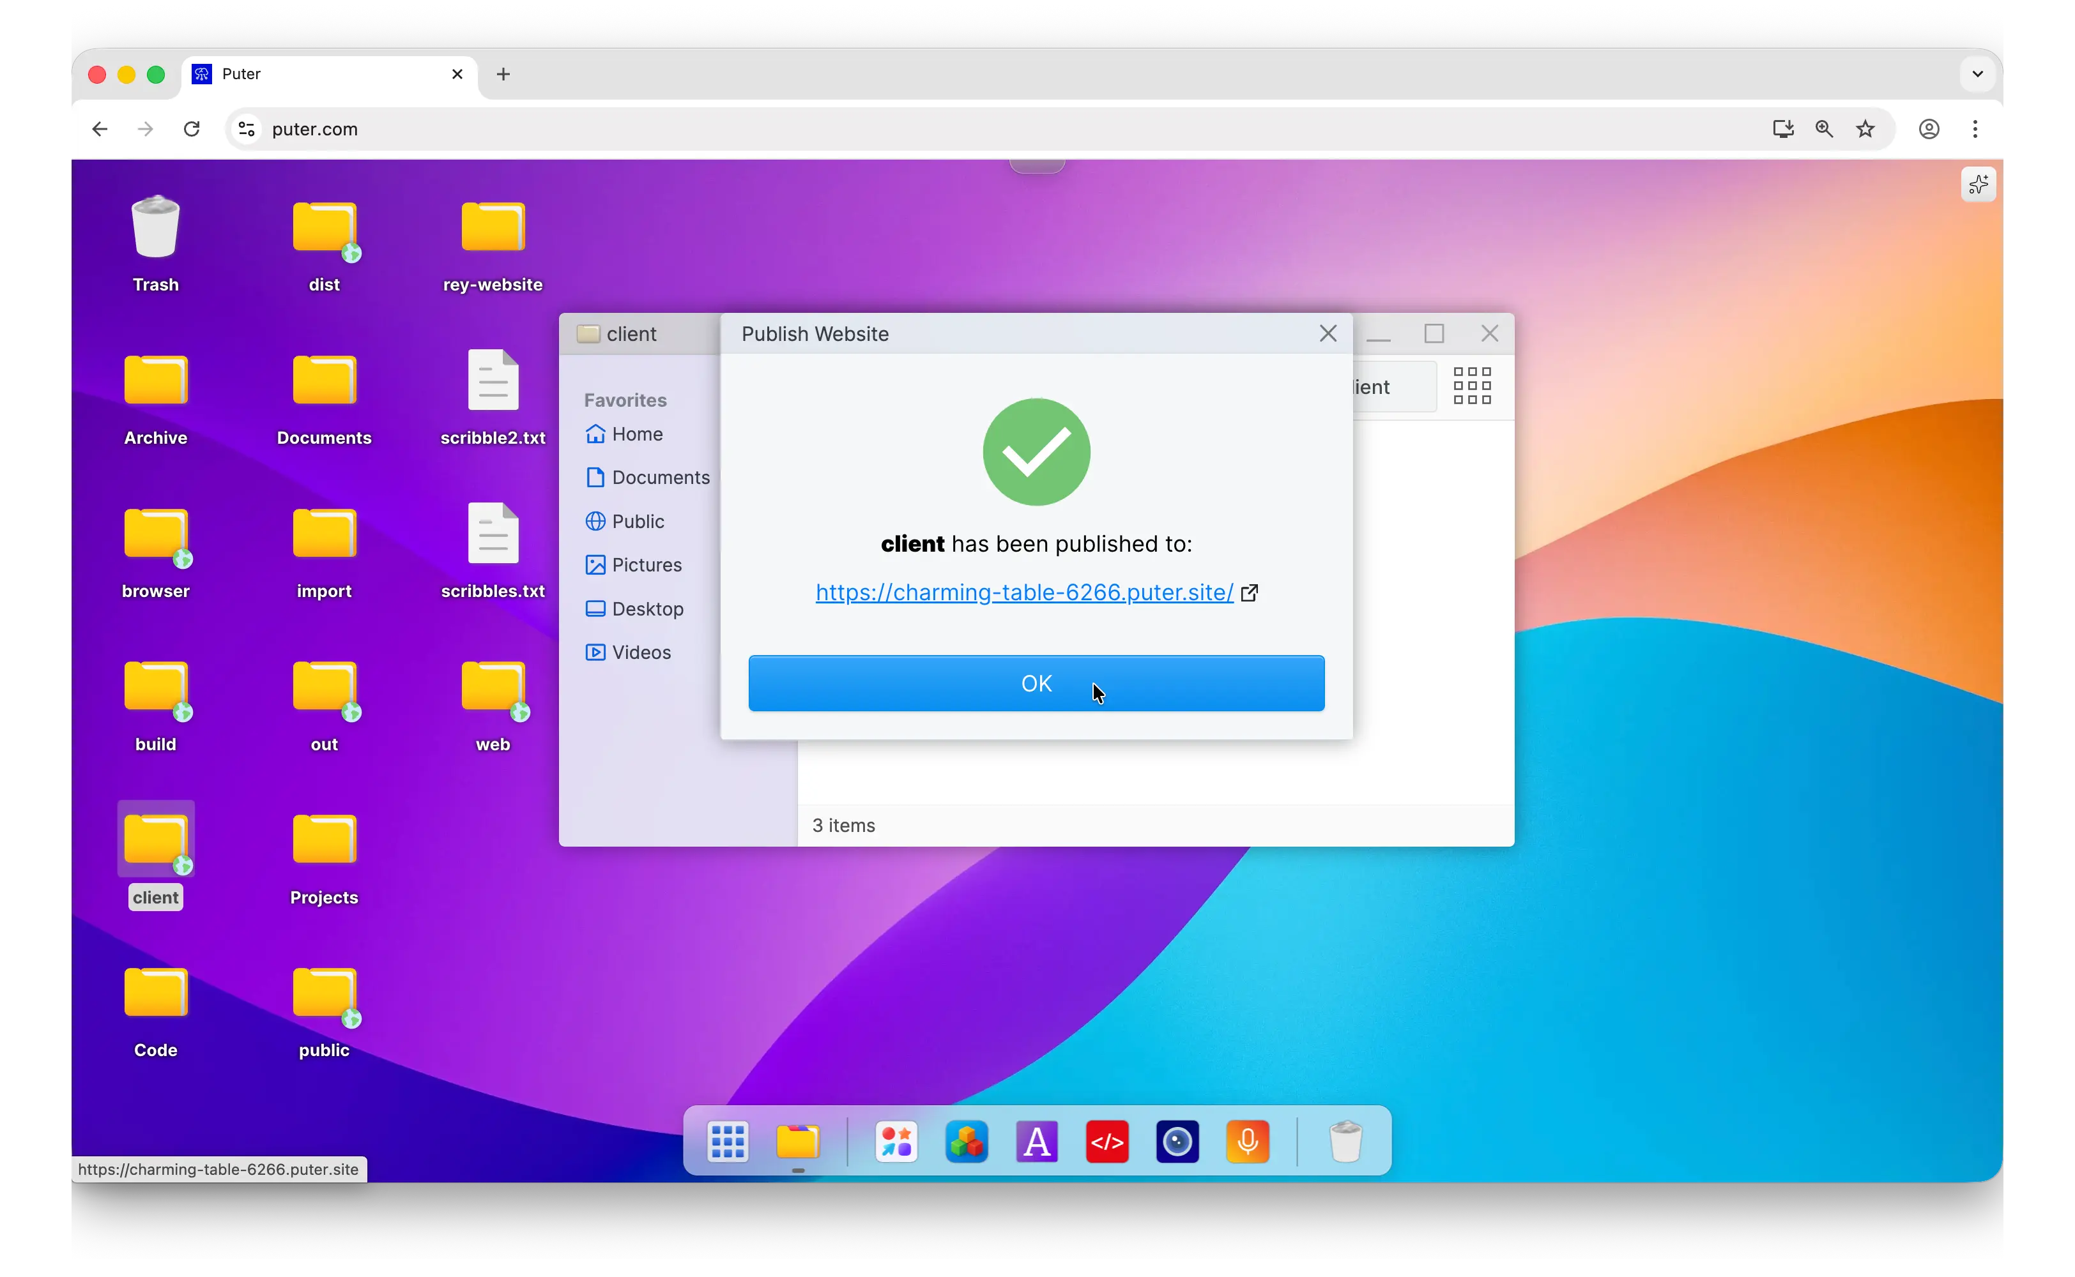The height and width of the screenshot is (1277, 2075).
Task: Open the Chrome three-dot menu
Action: pyautogui.click(x=1975, y=129)
